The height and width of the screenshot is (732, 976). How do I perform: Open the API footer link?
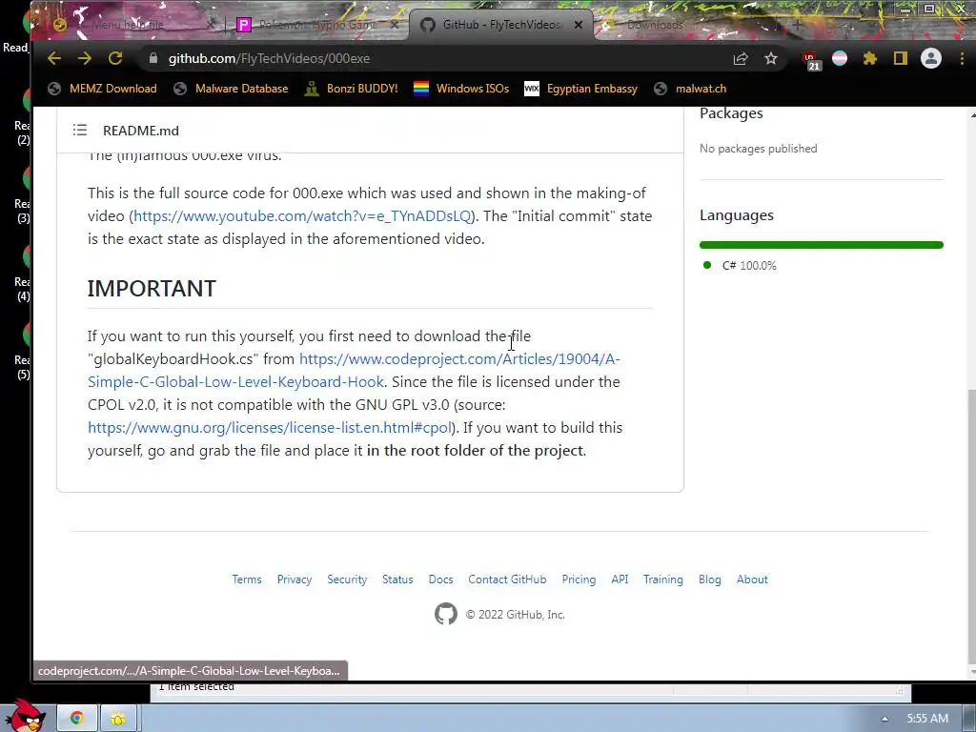pyautogui.click(x=620, y=579)
